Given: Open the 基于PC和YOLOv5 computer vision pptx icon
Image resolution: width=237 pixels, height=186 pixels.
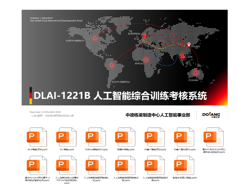Looking at the screenshot, I should click(x=214, y=137).
